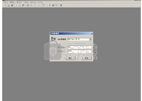Click the stop square execution icon
Viewport: 142px width, 101px height.
53,5
